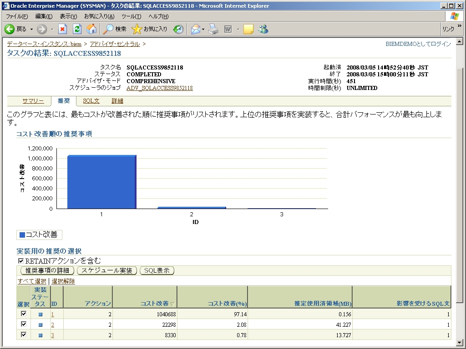This screenshot has height=349, width=466.
Task: Open the History icon in toolbar
Action: (178, 29)
